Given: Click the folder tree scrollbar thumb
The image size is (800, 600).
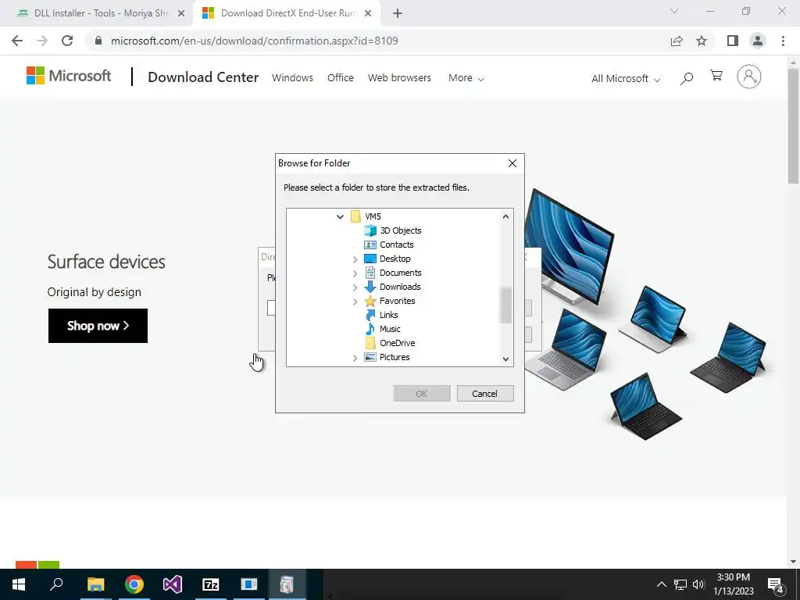Looking at the screenshot, I should (x=505, y=305).
